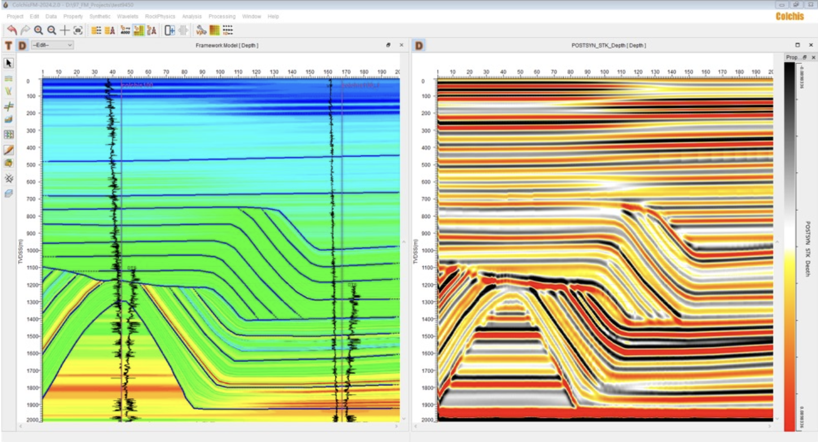Switch Framework Model to Time domain (T)
This screenshot has height=442, width=818.
8,45
